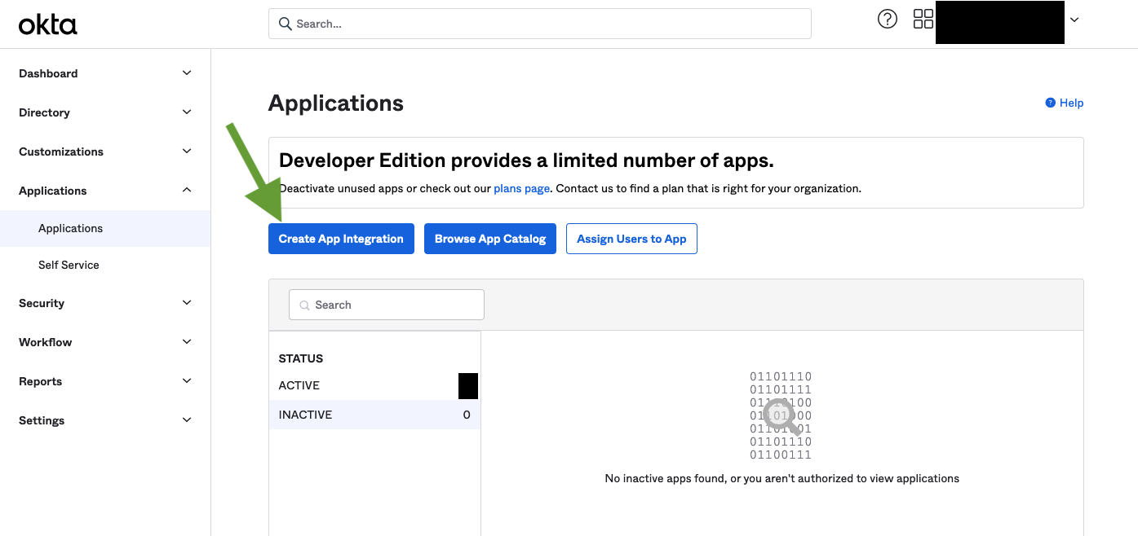
Task: Focus the top global Search field
Action: (540, 24)
